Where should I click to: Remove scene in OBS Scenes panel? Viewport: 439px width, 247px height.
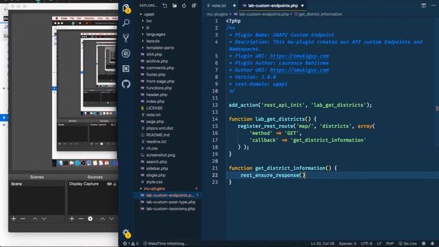(x=23, y=219)
